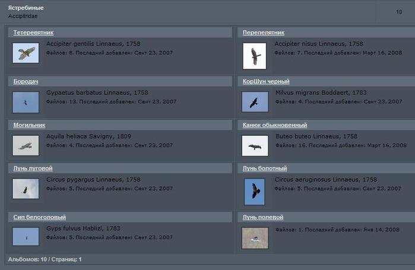Open the Канюк обыкновенный link
The height and width of the screenshot is (270, 415).
point(274,125)
